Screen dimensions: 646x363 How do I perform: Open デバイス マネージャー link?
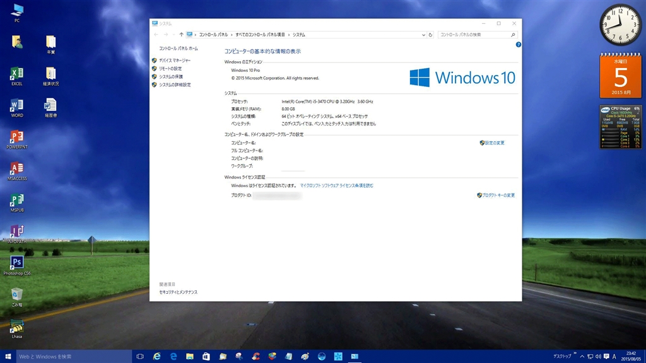coord(174,60)
